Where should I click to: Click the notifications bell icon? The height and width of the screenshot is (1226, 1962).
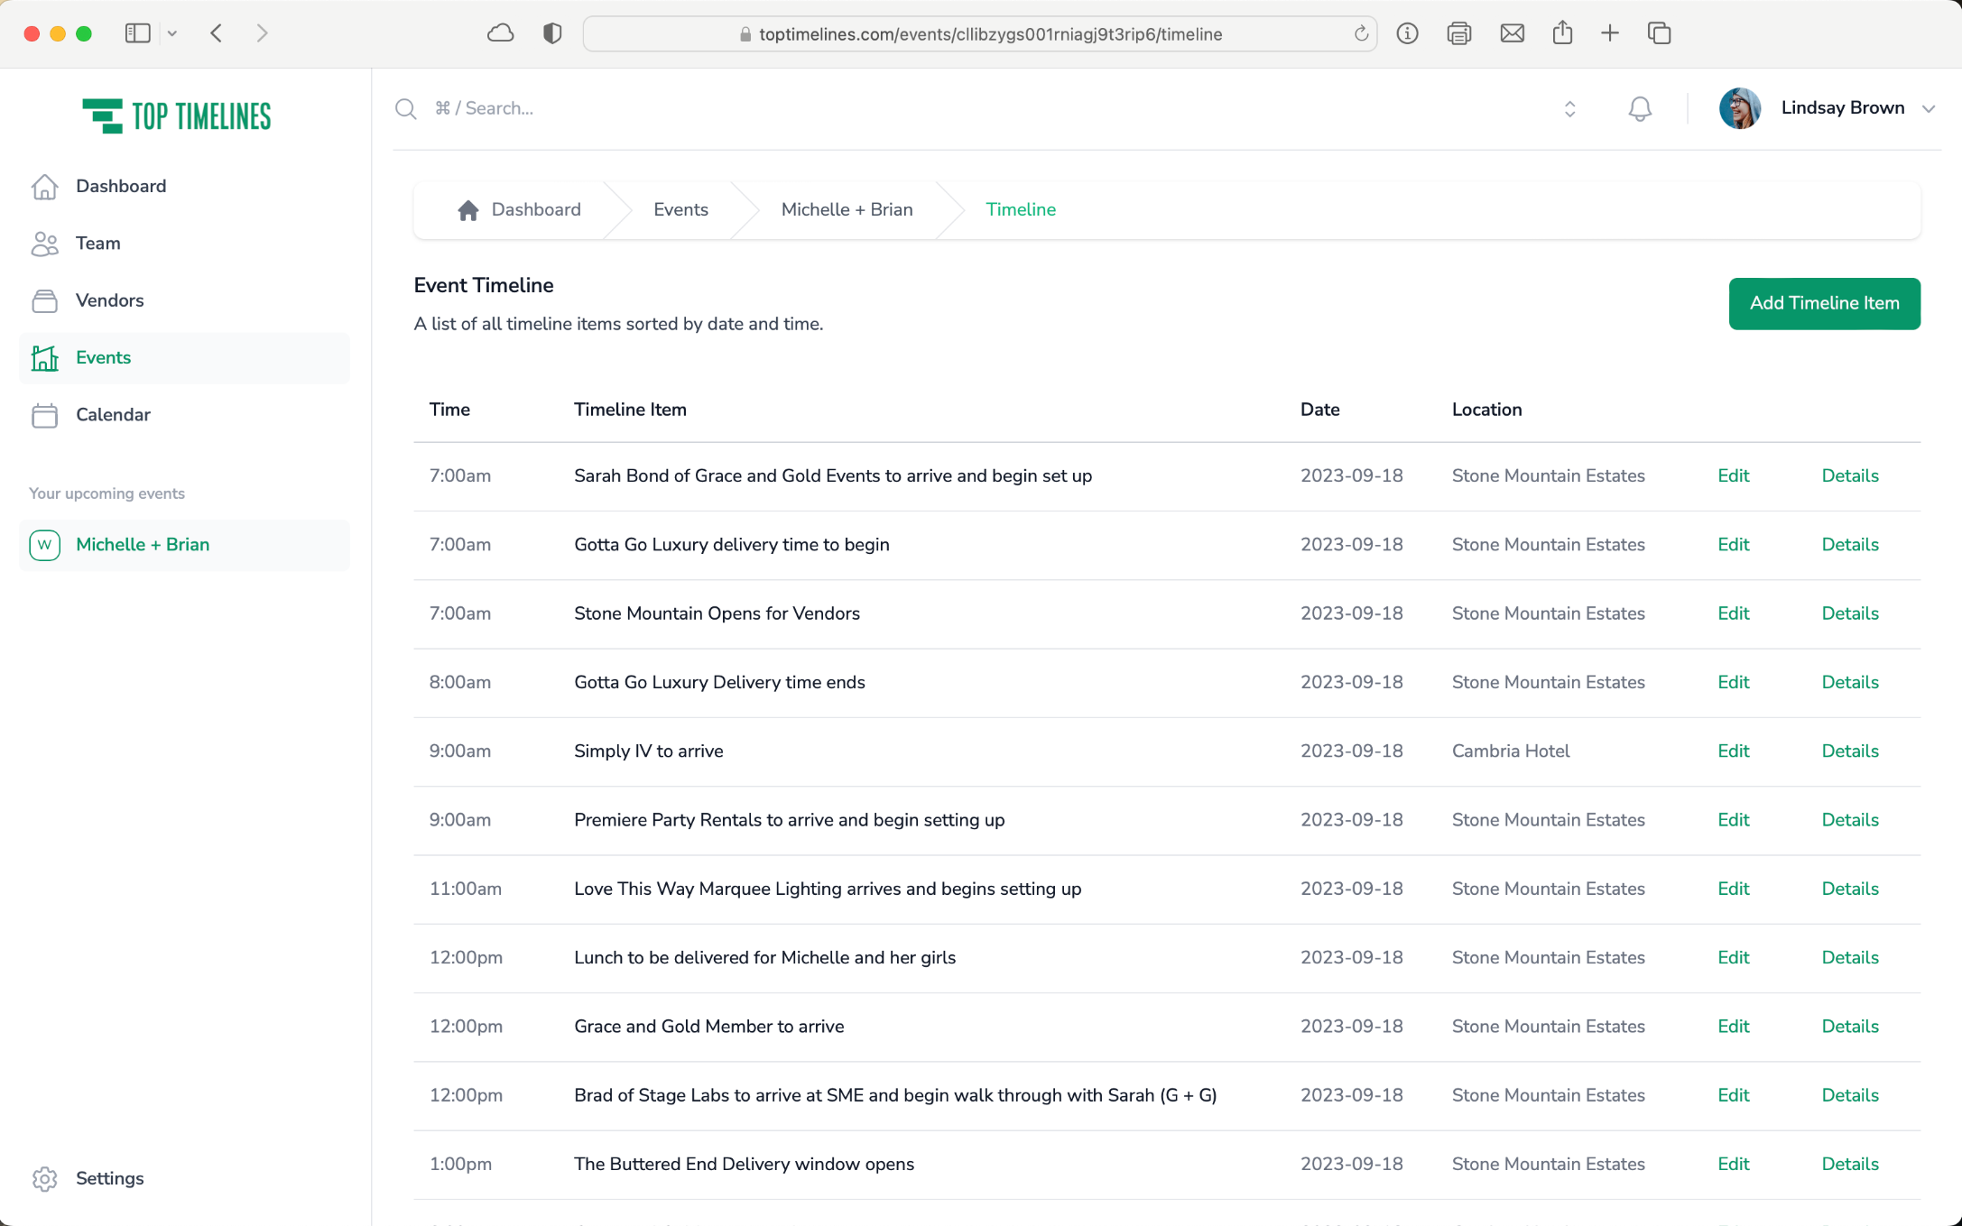click(x=1639, y=109)
